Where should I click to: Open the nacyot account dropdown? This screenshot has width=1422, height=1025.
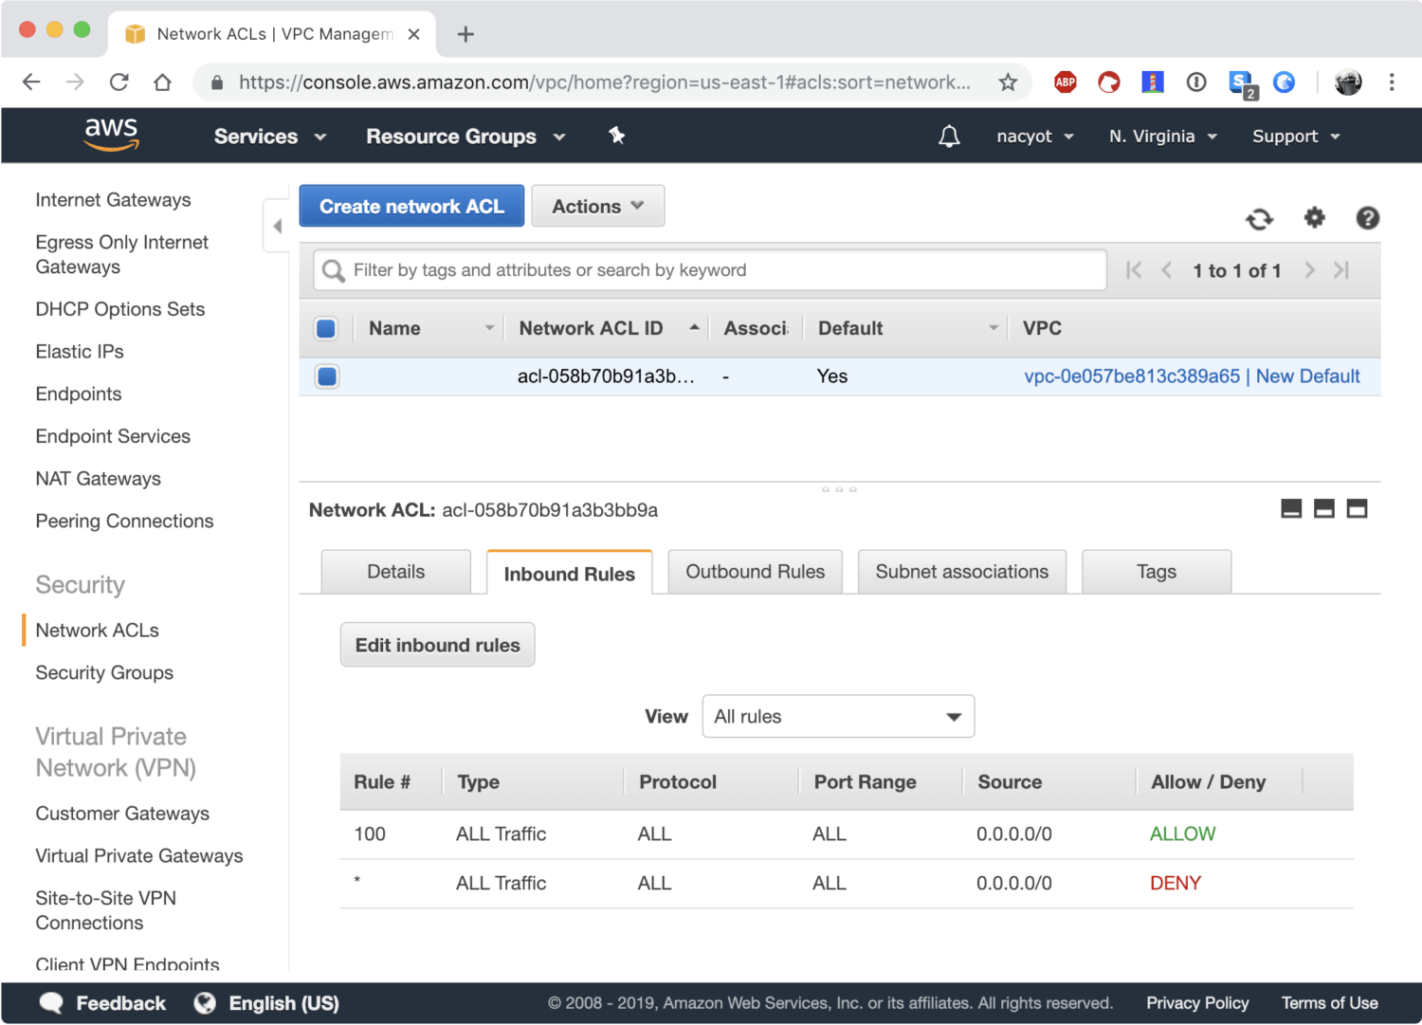(1035, 137)
